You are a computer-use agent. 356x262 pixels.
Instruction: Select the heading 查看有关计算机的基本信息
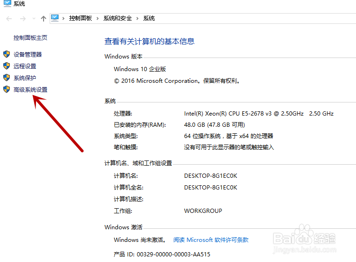pyautogui.click(x=149, y=41)
